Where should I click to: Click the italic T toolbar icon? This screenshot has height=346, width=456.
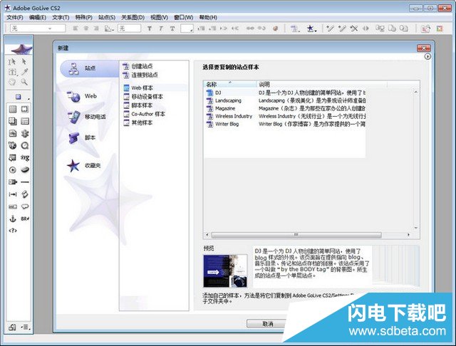(x=161, y=28)
